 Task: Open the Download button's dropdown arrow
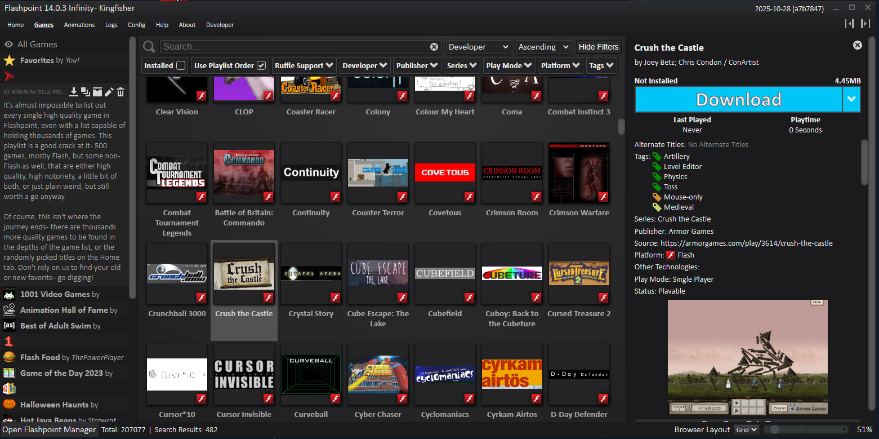[x=851, y=100]
